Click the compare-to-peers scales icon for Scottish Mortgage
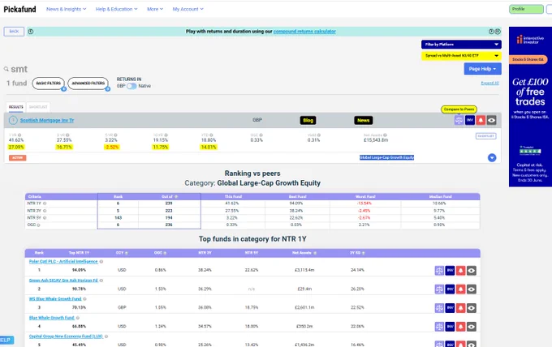Viewport: 552px width, 347px height. 459,120
